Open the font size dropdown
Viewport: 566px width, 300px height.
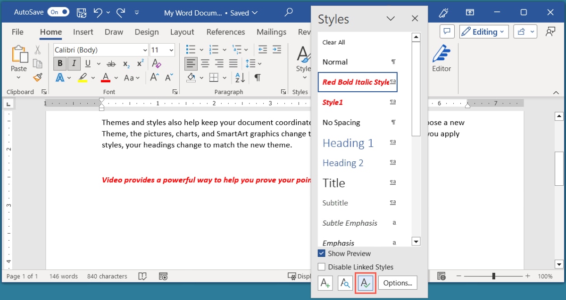(171, 49)
